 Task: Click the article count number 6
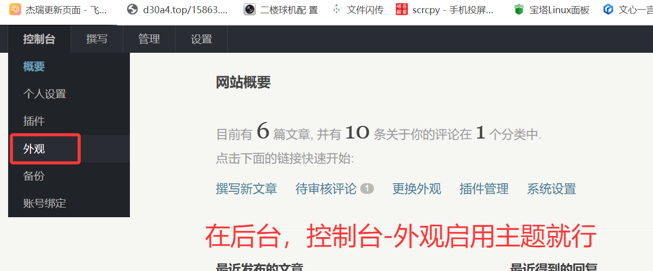263,132
